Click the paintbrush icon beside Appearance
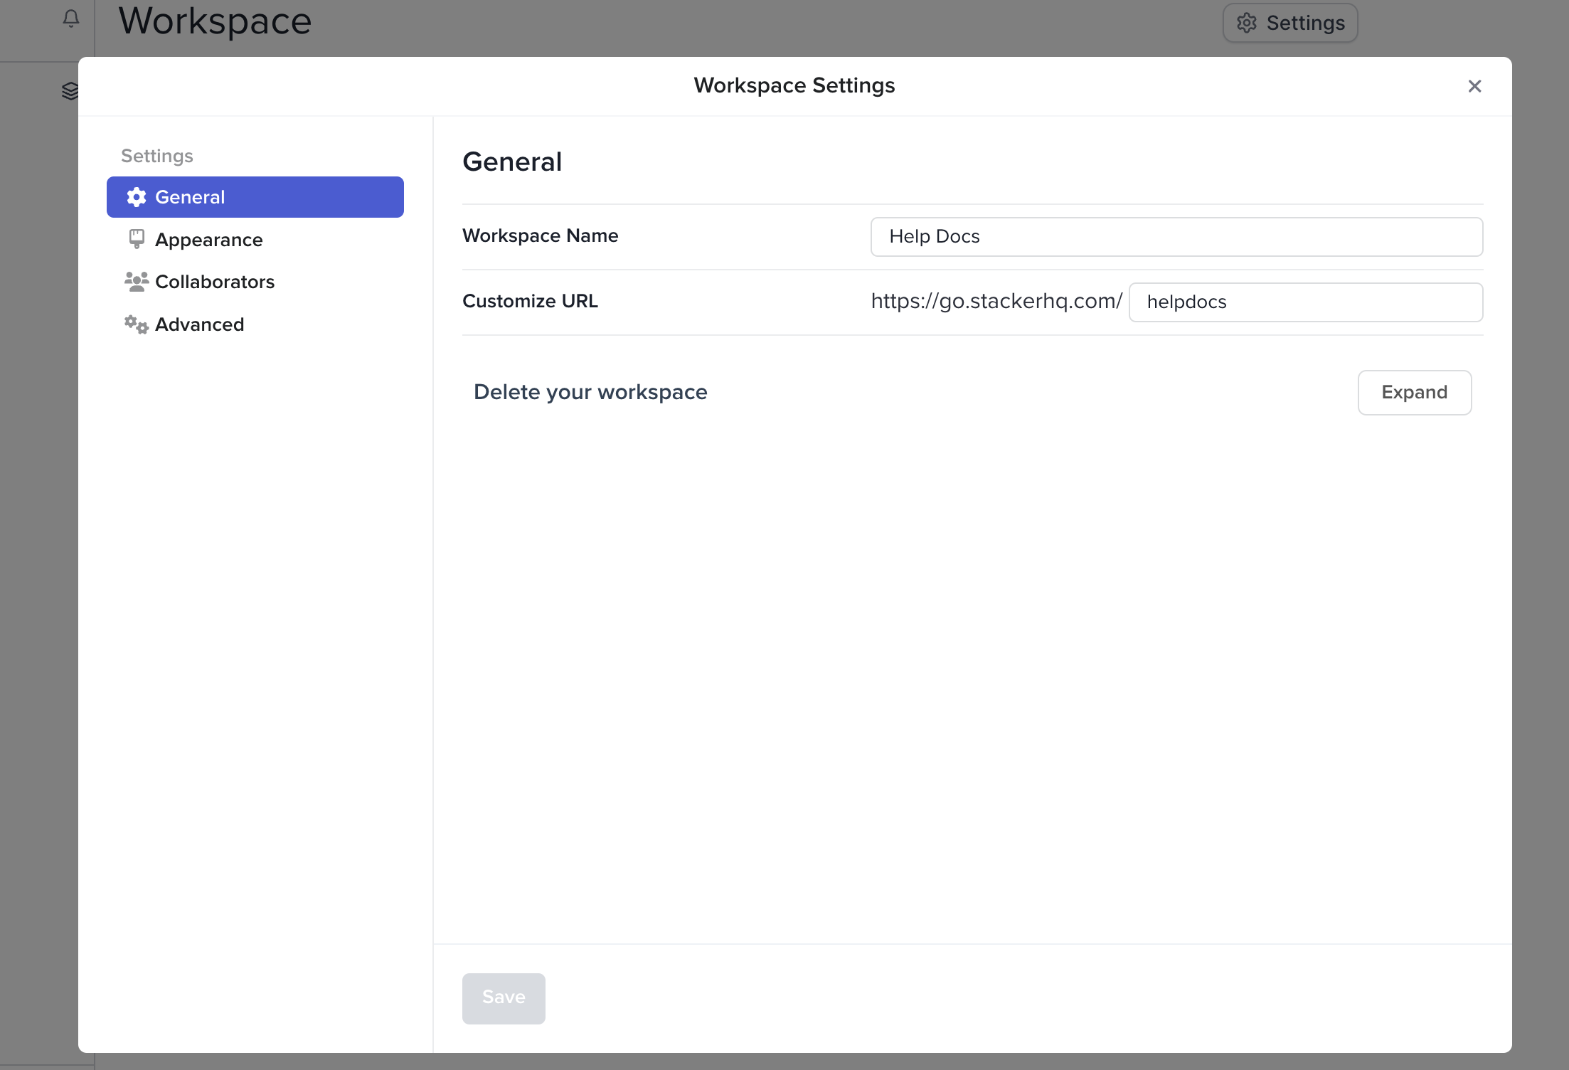Image resolution: width=1569 pixels, height=1070 pixels. pos(137,239)
